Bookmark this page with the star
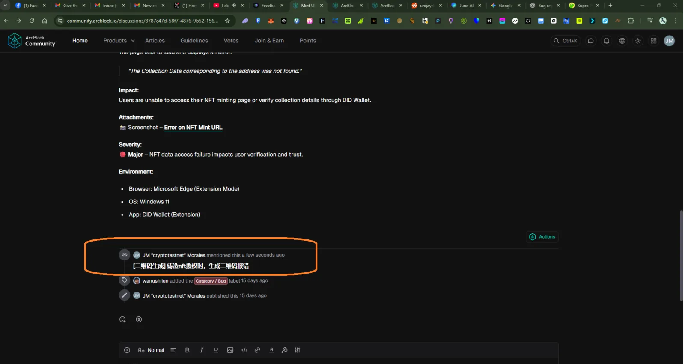685x364 pixels. pos(227,21)
